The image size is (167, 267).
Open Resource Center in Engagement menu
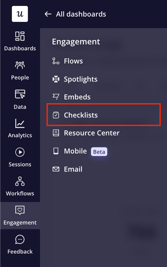92,133
